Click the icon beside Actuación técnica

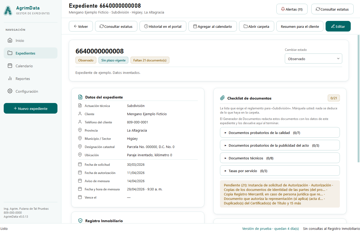(x=80, y=106)
